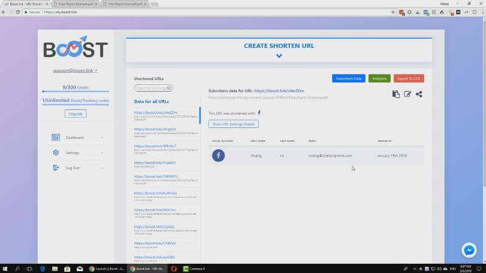Go back with browser back arrow
The image size is (486, 273).
[x=4, y=12]
